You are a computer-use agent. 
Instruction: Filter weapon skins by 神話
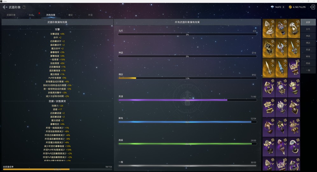(x=308, y=36)
